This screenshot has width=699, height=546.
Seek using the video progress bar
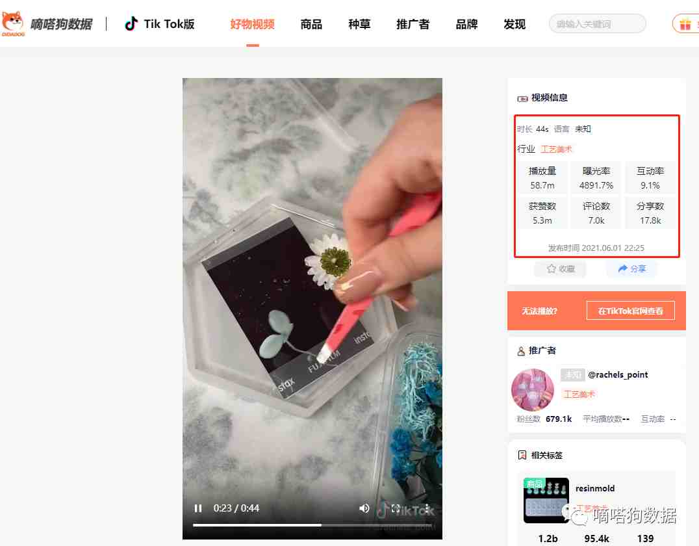coord(312,525)
